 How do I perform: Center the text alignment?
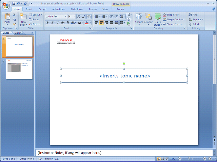(101, 23)
